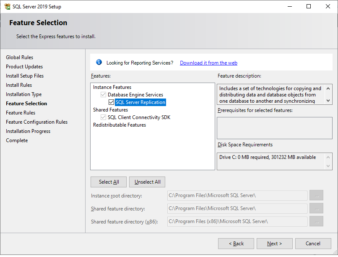Viewport: 338px width, 257px height.
Task: Click disk space requirements scroll up arrow
Action: [x=328, y=157]
